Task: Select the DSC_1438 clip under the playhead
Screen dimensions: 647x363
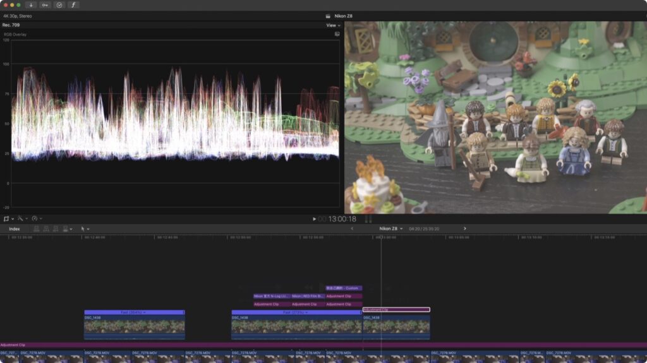Action: pos(396,328)
